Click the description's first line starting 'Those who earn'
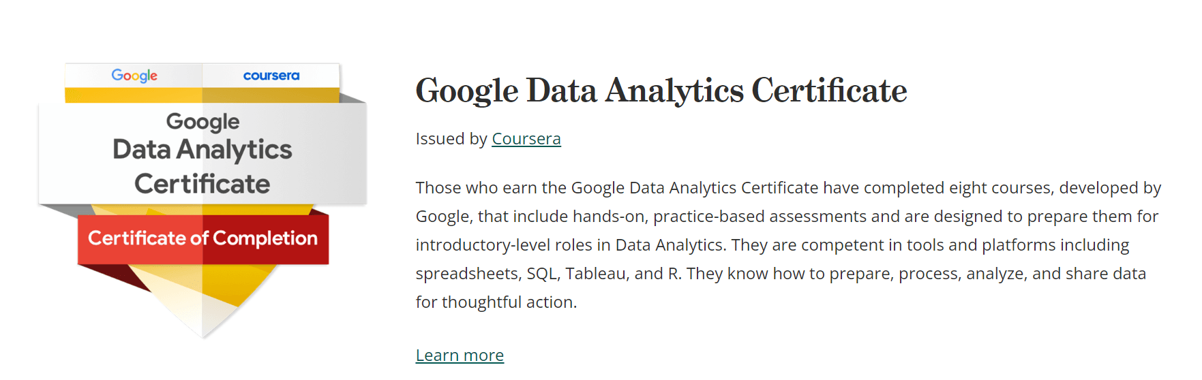Image resolution: width=1202 pixels, height=380 pixels. click(x=788, y=188)
